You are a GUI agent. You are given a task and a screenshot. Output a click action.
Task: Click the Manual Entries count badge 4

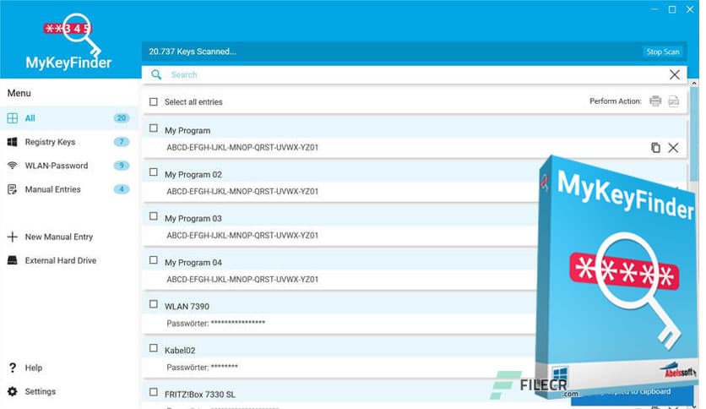tap(121, 189)
